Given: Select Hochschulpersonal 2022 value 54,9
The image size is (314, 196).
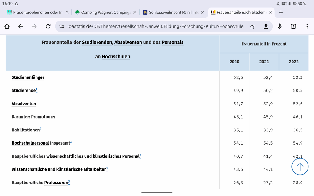Looking at the screenshot, I should pyautogui.click(x=298, y=143).
